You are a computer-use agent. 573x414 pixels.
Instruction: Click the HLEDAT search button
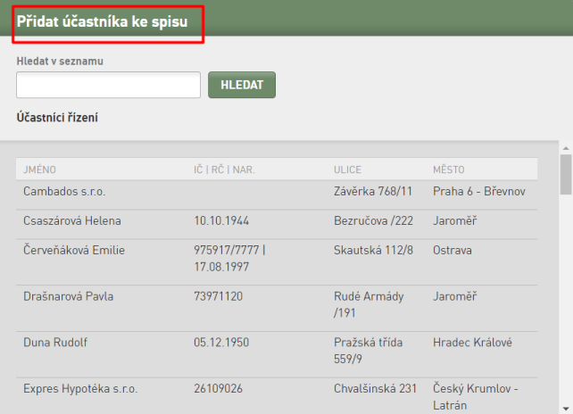point(242,85)
